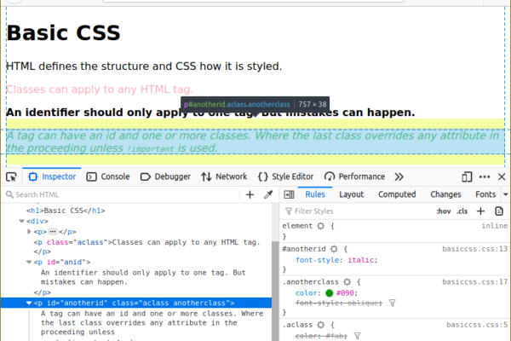Image resolution: width=511 pixels, height=341 pixels.
Task: Filter rules containing overridden color #fab
Action: (358, 336)
